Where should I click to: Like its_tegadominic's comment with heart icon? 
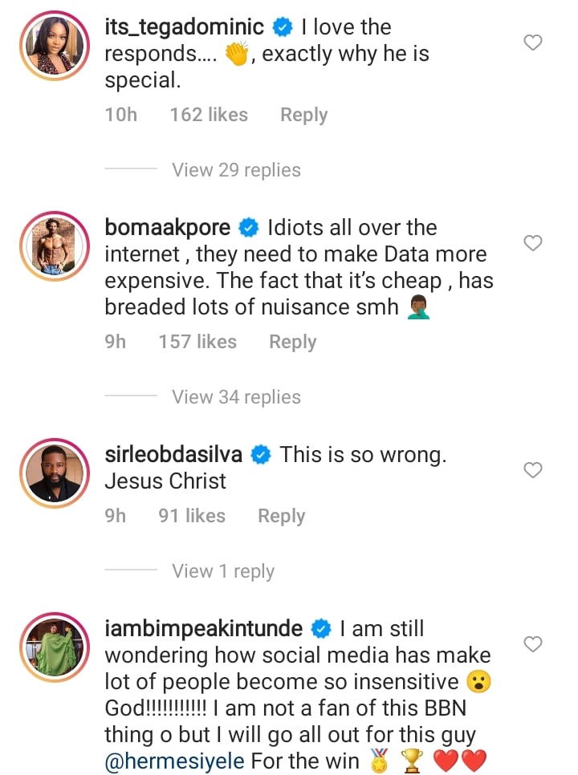pos(533,43)
